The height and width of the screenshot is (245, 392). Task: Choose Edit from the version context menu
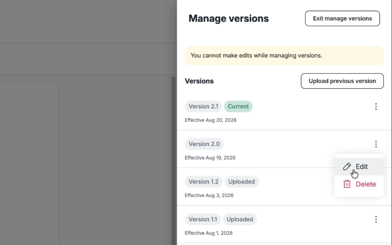(x=359, y=167)
